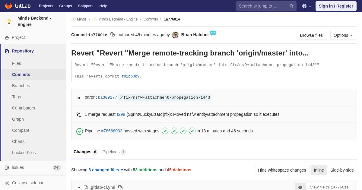Click the Browse files button
362x190 pixels.
(311, 35)
